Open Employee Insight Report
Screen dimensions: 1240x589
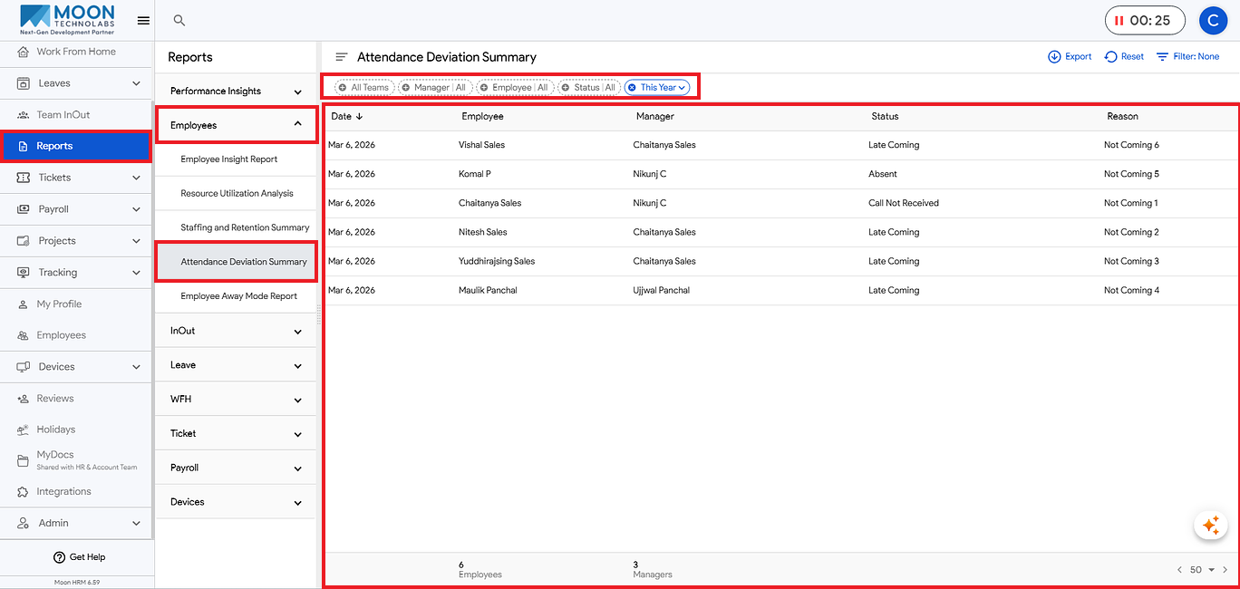coord(236,159)
